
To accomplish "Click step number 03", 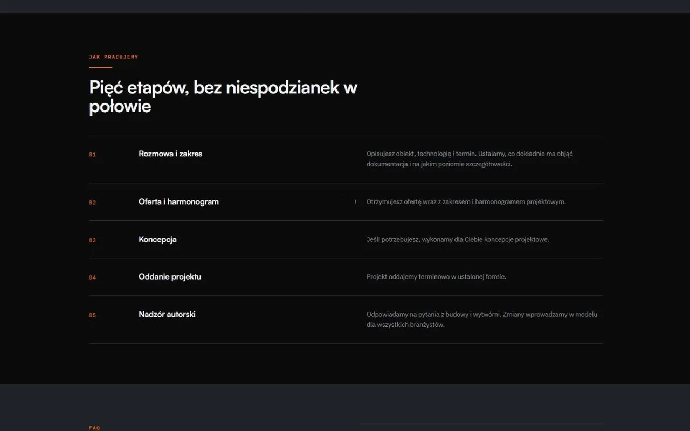I will click(x=92, y=240).
